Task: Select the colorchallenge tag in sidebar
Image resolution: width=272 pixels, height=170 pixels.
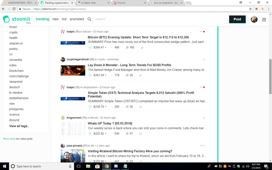Action: 19,76
